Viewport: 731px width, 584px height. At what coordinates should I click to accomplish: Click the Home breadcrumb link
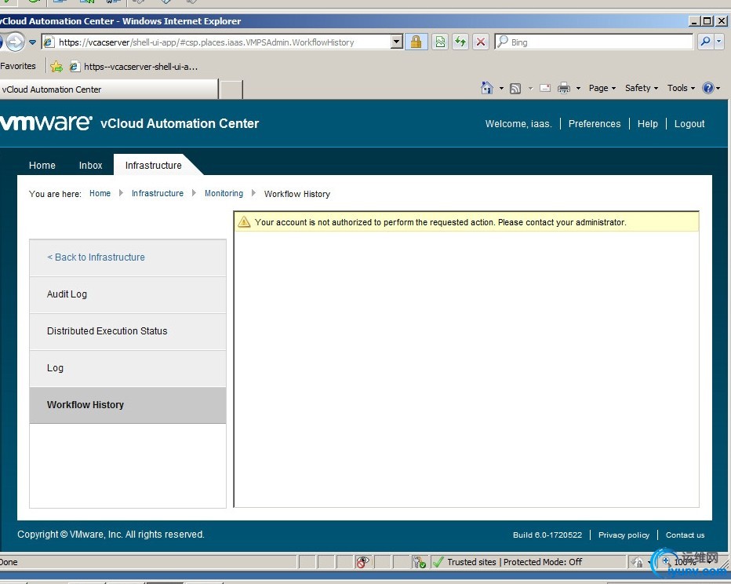pos(100,193)
